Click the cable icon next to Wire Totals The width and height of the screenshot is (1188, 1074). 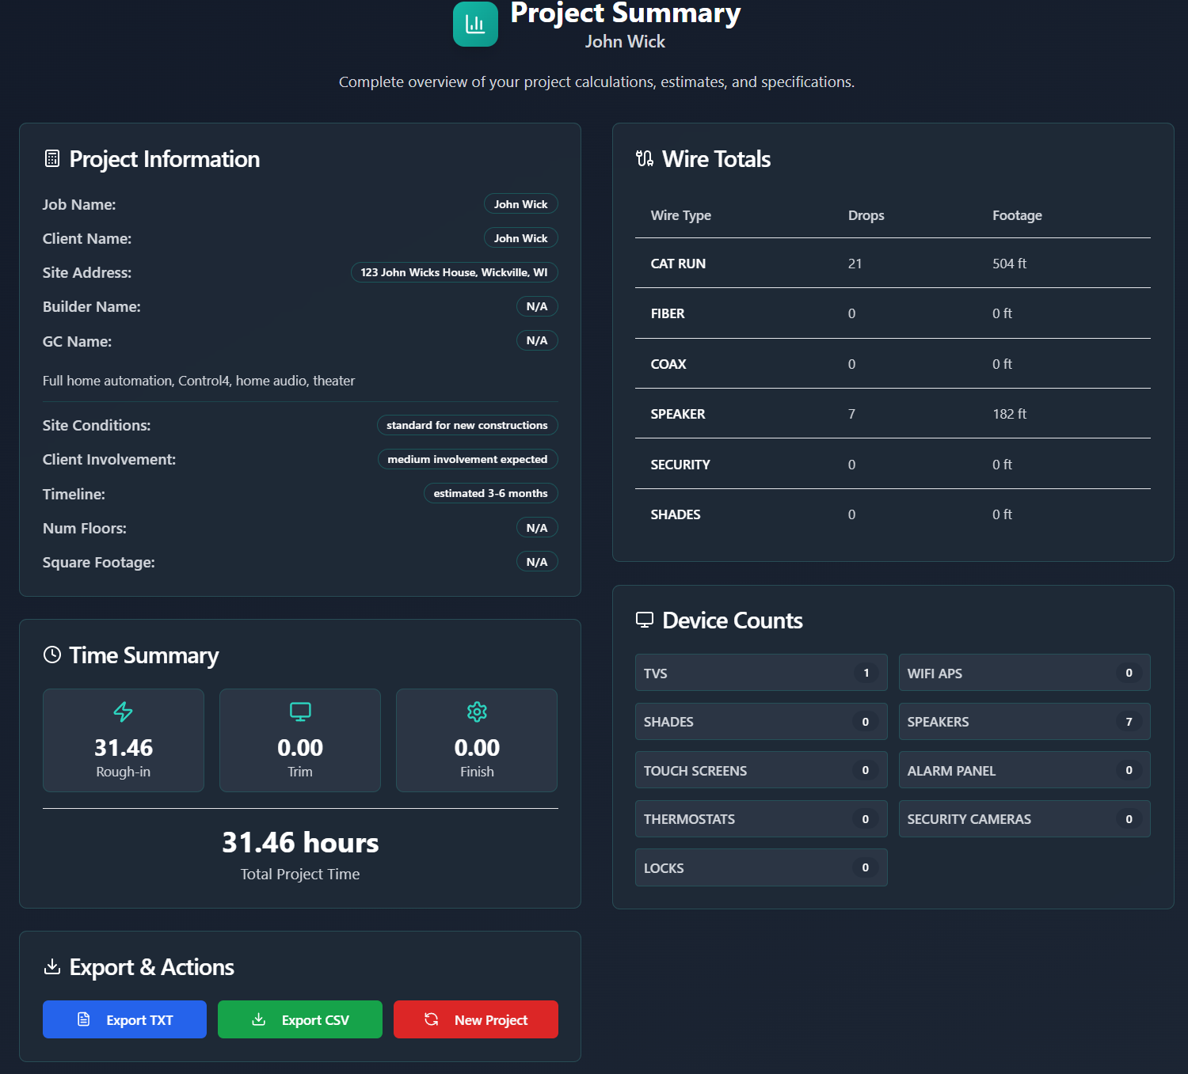click(x=645, y=159)
